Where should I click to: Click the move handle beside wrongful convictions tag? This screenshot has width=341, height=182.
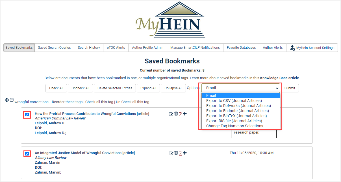click(x=7, y=100)
